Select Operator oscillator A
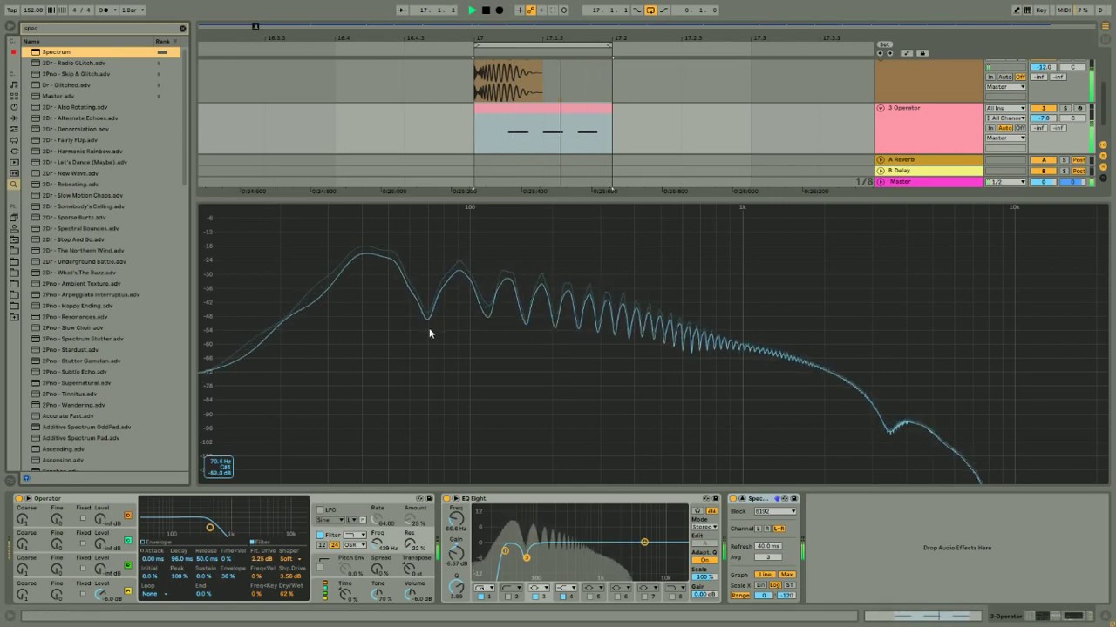 pyautogui.click(x=127, y=590)
